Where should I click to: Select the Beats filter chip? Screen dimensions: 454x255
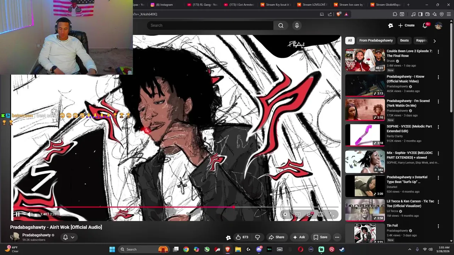[404, 40]
